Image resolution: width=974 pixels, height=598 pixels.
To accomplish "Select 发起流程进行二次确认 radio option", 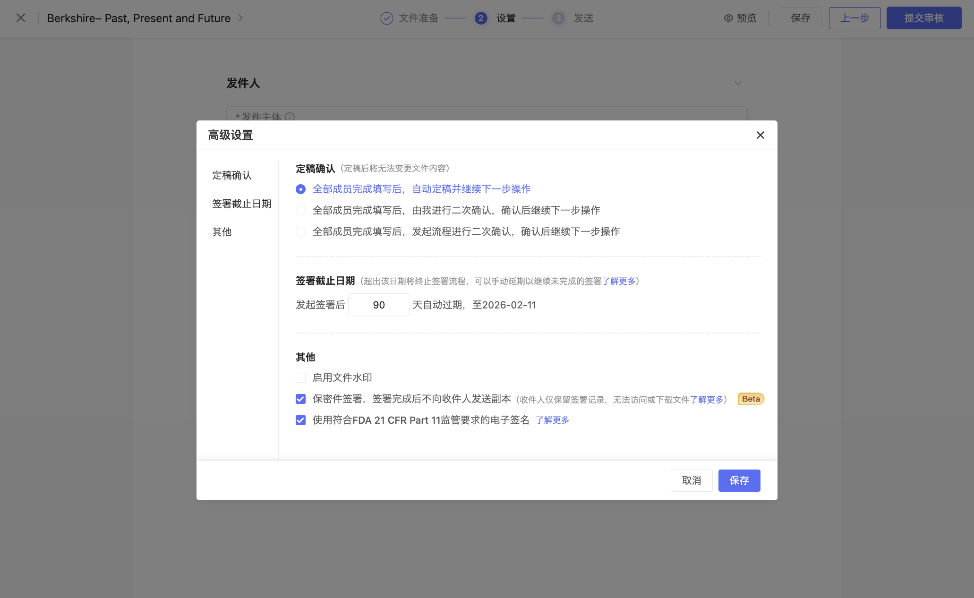I will tap(300, 231).
